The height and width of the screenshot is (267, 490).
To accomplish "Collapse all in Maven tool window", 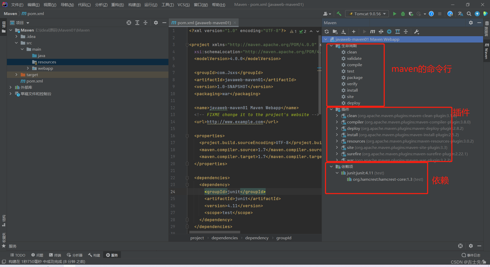I will click(x=406, y=32).
